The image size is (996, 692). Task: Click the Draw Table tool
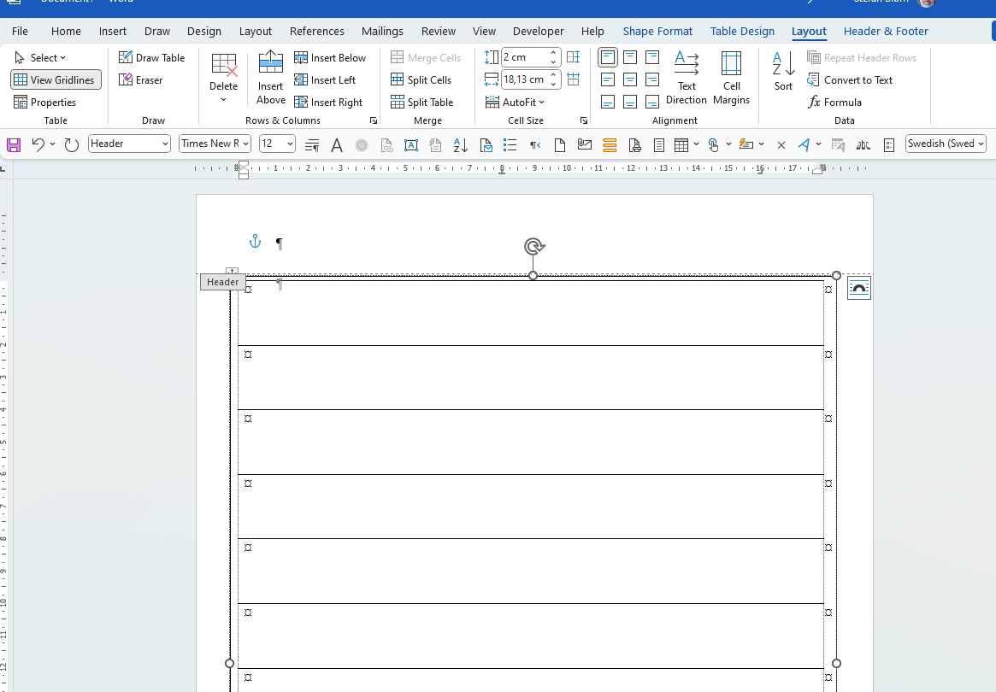click(x=152, y=58)
